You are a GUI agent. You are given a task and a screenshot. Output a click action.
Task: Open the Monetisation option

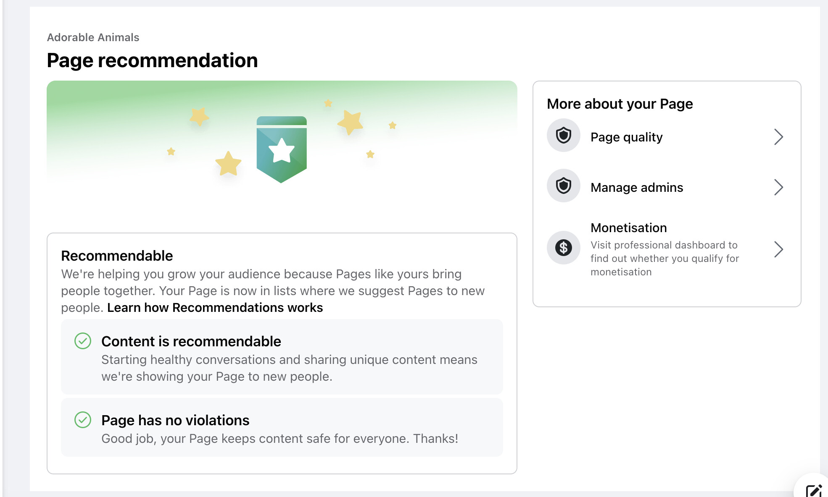click(667, 249)
